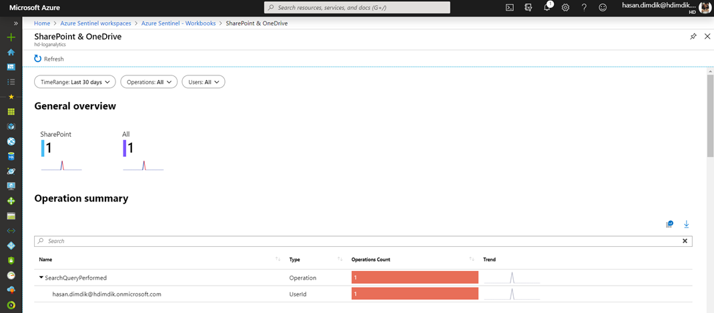Open Storage accounts icon in sidebar

pos(11,216)
